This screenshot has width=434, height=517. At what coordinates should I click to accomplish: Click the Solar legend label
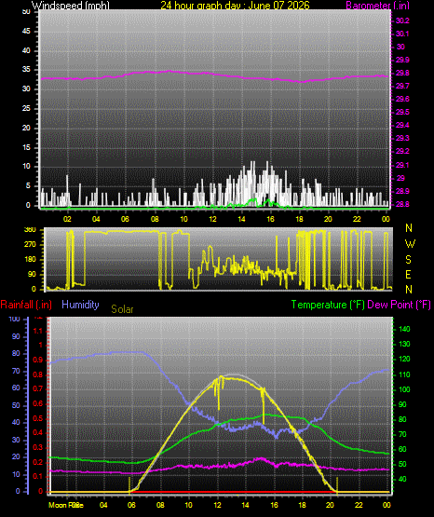pos(122,309)
